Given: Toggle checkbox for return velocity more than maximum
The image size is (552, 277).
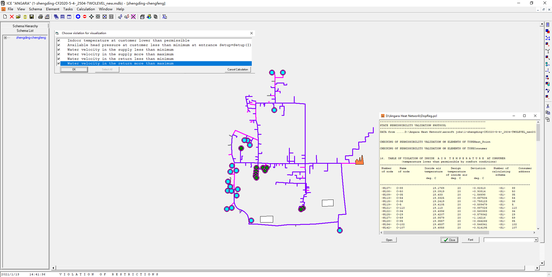Looking at the screenshot, I should [x=59, y=63].
